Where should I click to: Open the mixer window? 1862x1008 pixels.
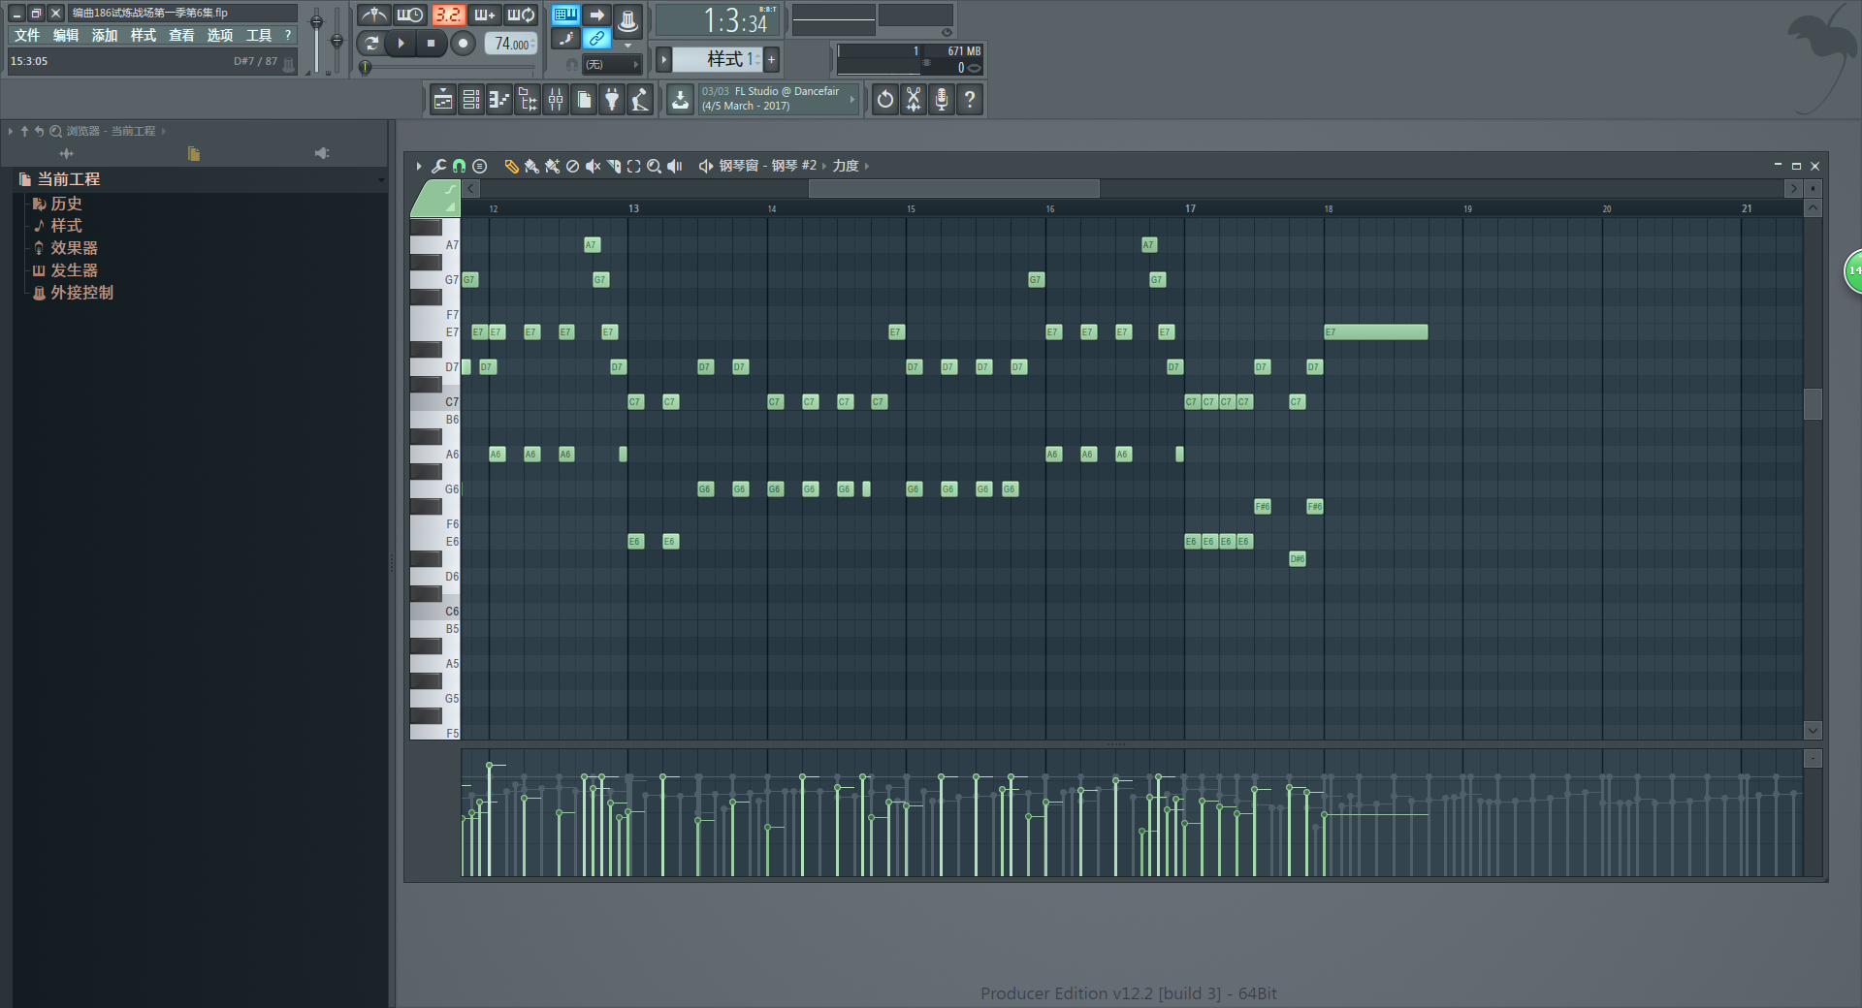(x=556, y=100)
